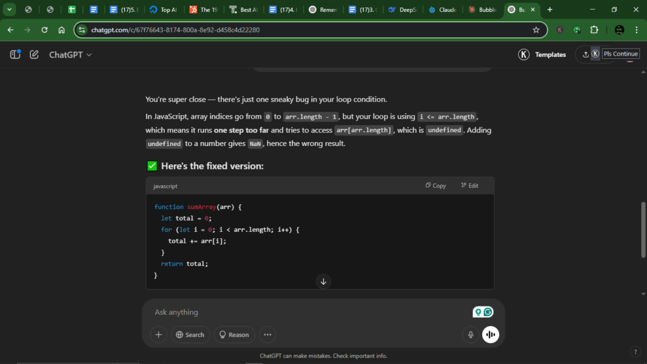Click the javascript code block Edit control
The image size is (647, 364).
(469, 185)
